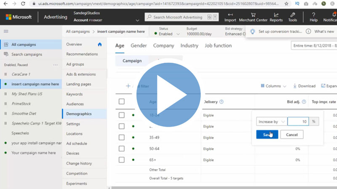Check the 35-49 row checkbox
Image resolution: width=337 pixels, height=189 pixels.
tap(122, 138)
